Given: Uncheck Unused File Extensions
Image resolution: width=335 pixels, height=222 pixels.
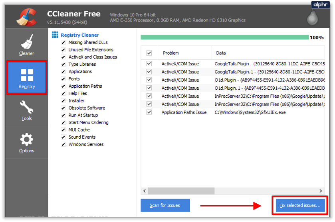Looking at the screenshot, I should coord(63,50).
